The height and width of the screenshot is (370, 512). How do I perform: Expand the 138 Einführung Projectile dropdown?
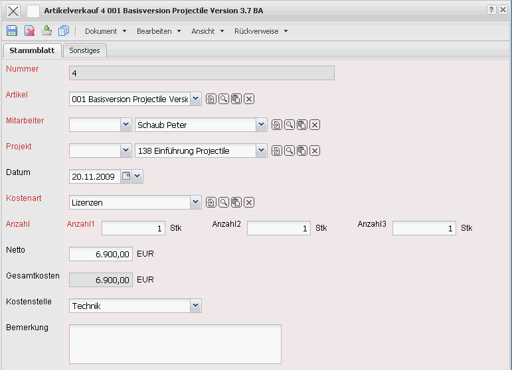261,151
